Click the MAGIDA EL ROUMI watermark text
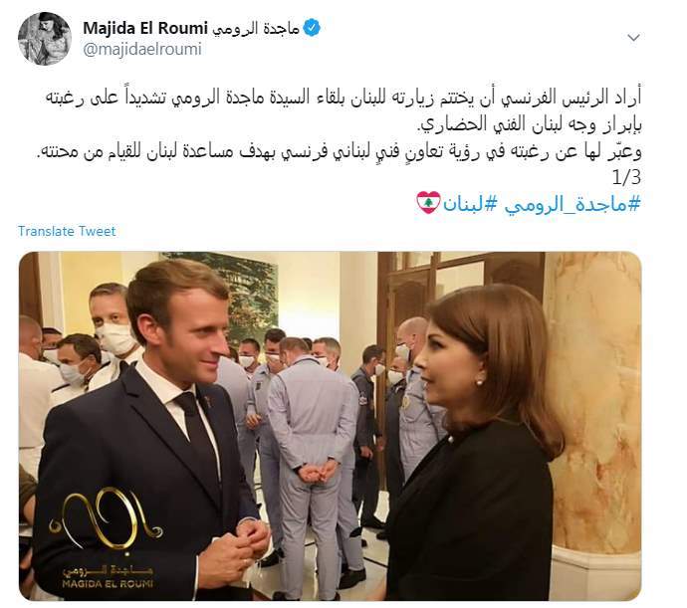 point(108,583)
